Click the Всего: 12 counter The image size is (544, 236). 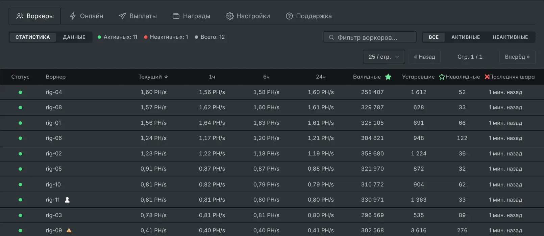tap(210, 37)
